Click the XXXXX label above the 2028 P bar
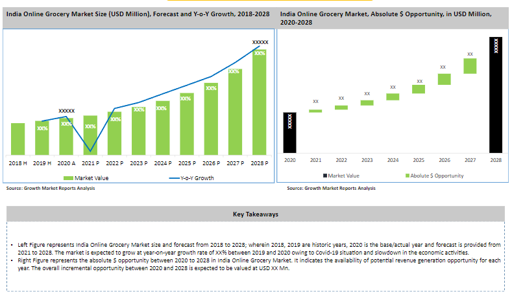This screenshot has height=298, width=512. point(260,42)
